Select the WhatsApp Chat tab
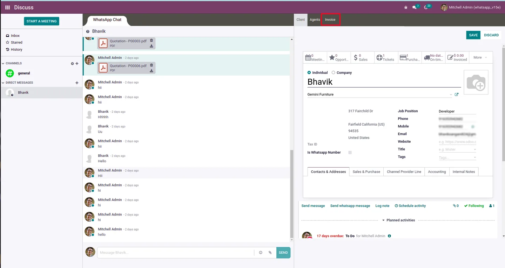 click(x=107, y=20)
